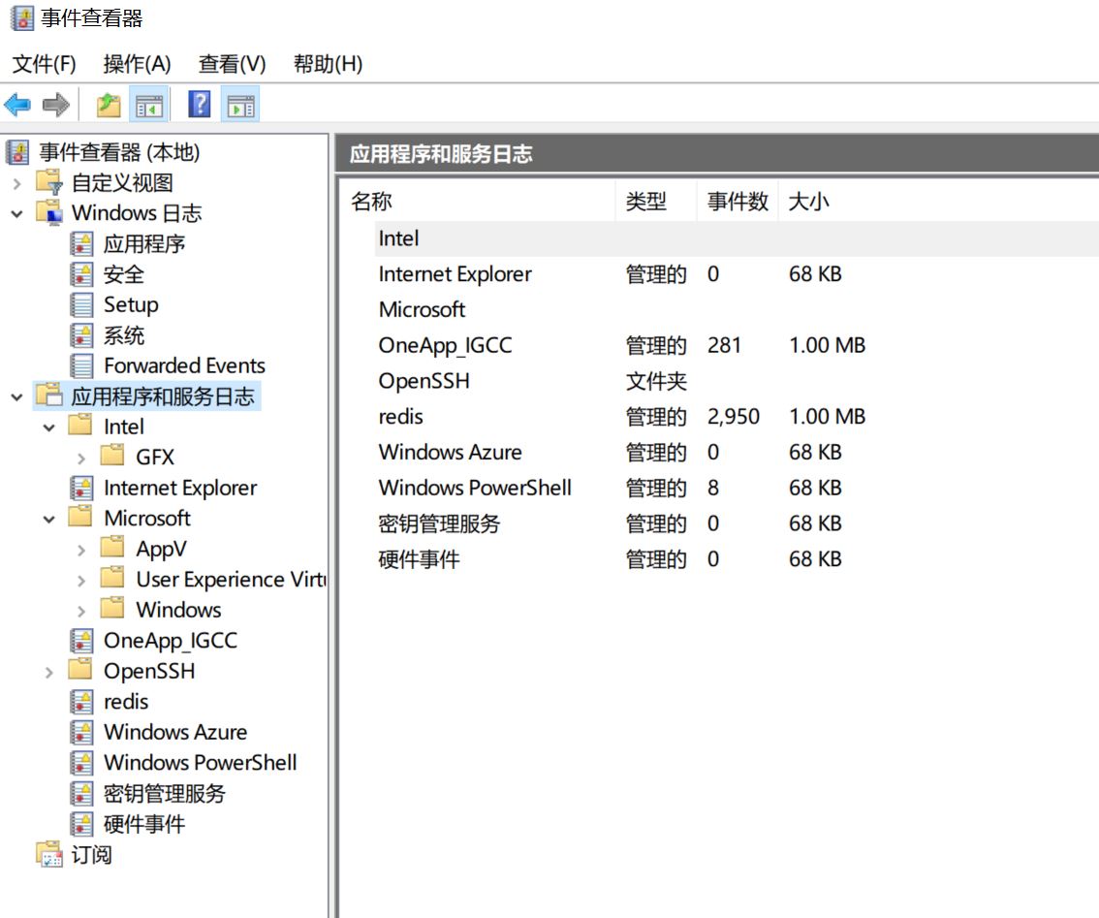Click the 系统 log icon in tree
This screenshot has height=918, width=1099.
[x=82, y=335]
